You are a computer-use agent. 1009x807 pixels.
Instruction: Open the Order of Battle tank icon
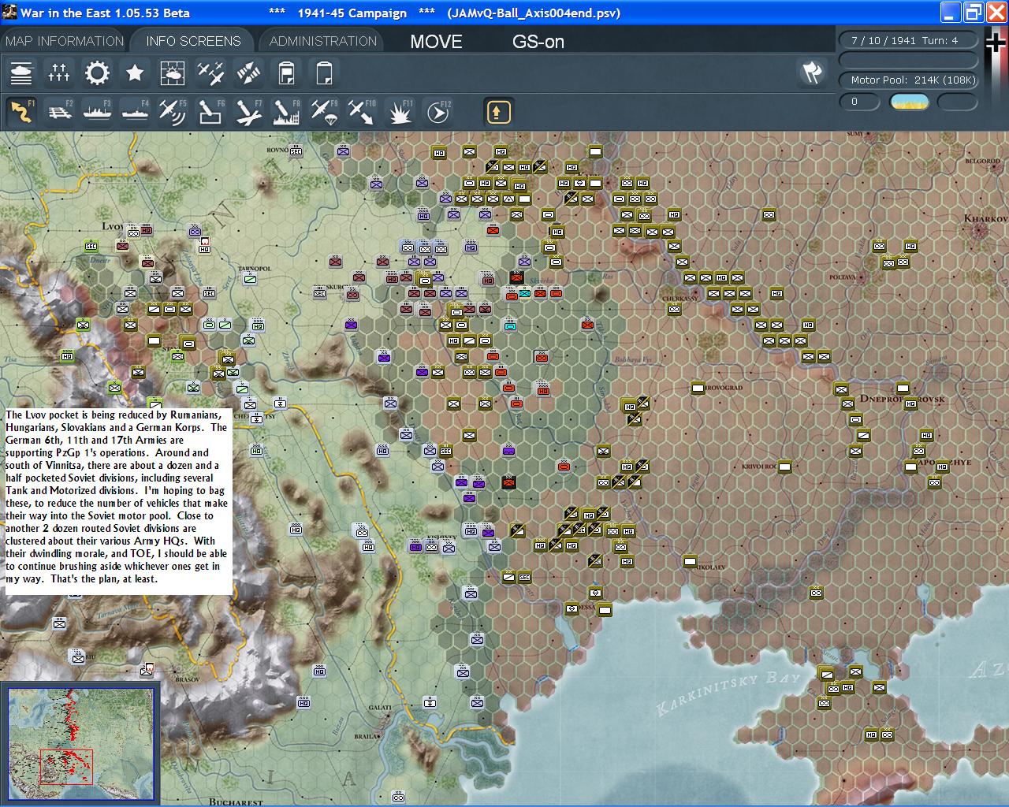point(21,73)
